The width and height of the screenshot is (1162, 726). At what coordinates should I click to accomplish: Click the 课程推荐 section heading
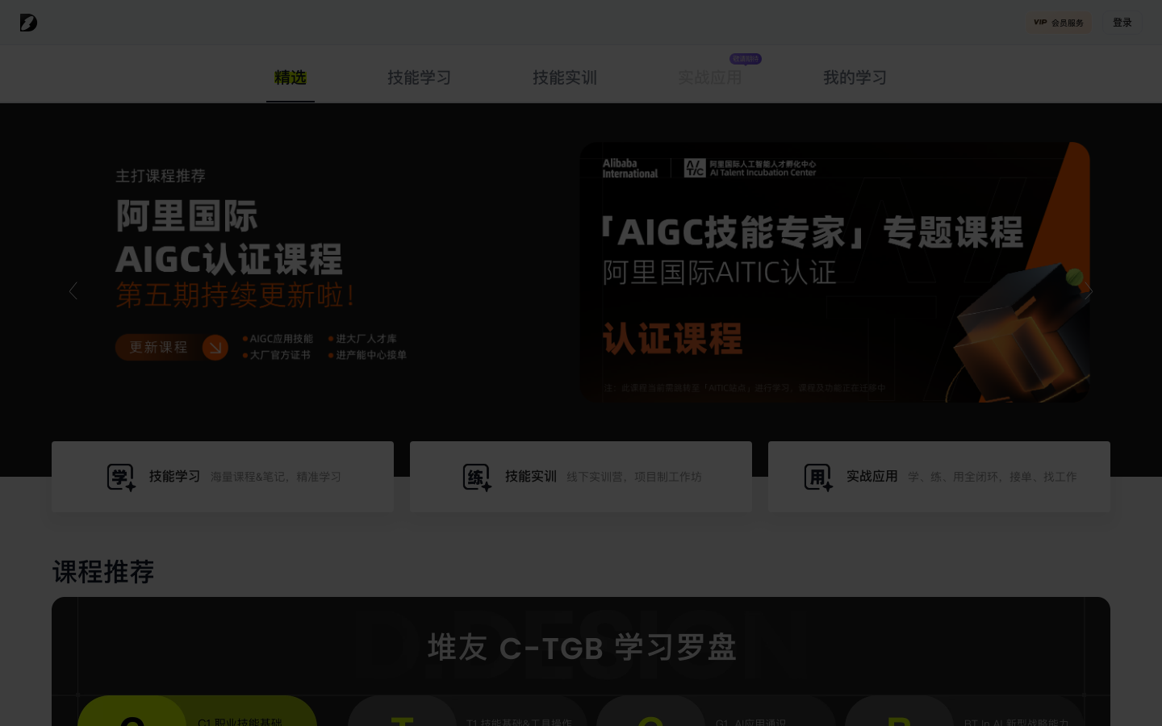(103, 572)
